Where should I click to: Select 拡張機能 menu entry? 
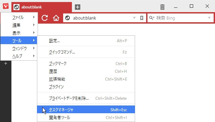coord(86,79)
